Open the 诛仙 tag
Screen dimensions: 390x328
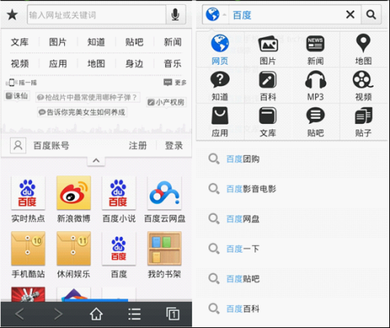pos(17,96)
